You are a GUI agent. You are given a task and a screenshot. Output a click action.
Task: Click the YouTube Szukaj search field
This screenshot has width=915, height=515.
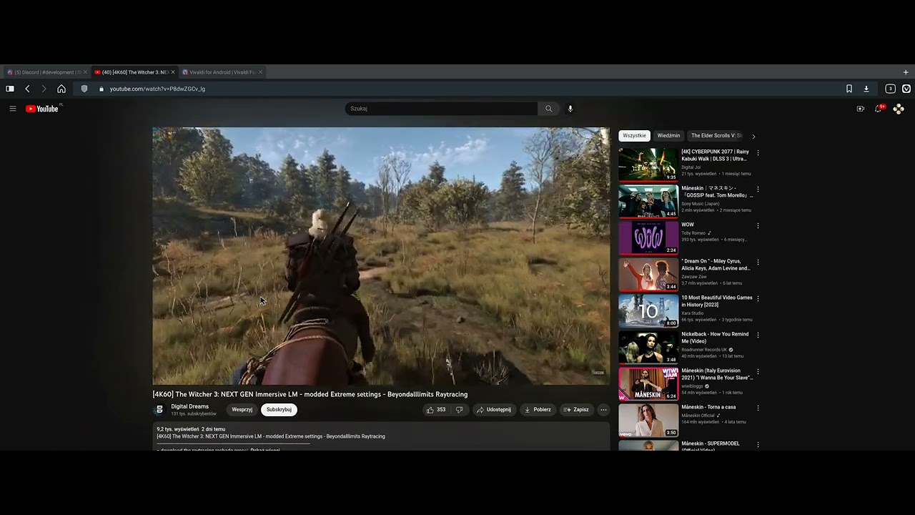[x=441, y=109]
